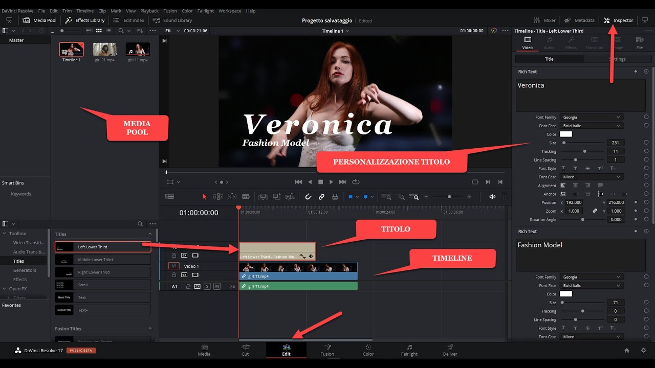Switch to the Color page
655x368 pixels.
368,350
